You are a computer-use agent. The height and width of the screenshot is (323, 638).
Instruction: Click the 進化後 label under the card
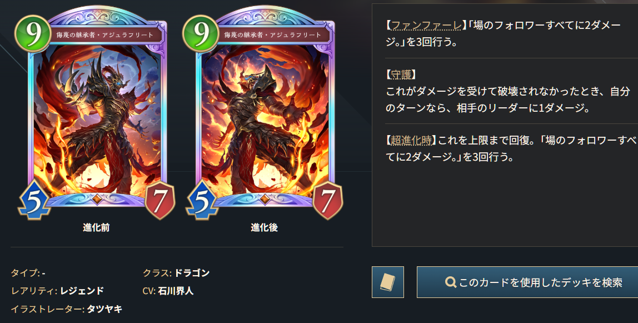pos(265,227)
